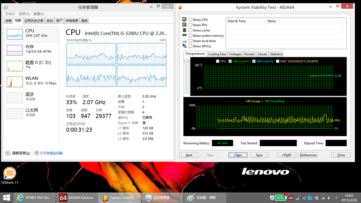This screenshot has width=361, height=203.
Task: Uncheck CPU Core #1 in temperature graph
Action: tap(230, 61)
